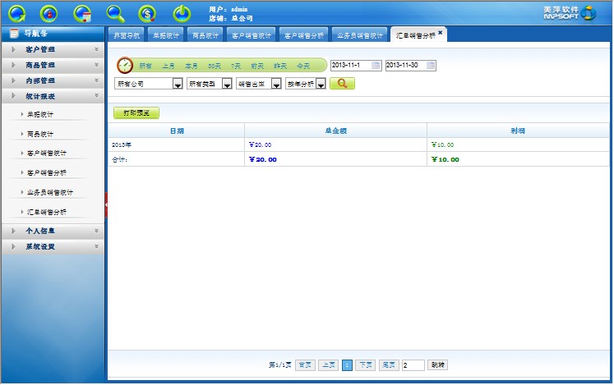Select the 本月 quick date filter
614x385 pixels.
[x=191, y=66]
